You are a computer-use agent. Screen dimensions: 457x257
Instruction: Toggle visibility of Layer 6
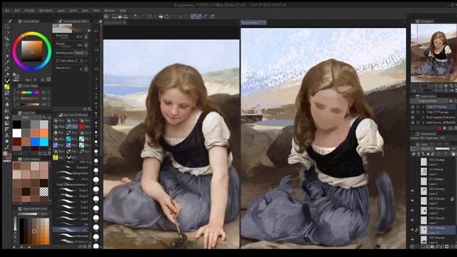pos(412,201)
